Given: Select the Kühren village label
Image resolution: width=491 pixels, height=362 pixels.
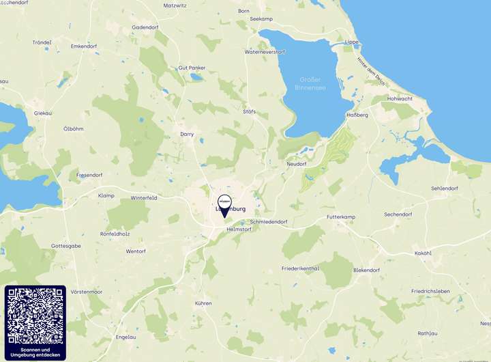Looking at the screenshot, I should tap(203, 303).
